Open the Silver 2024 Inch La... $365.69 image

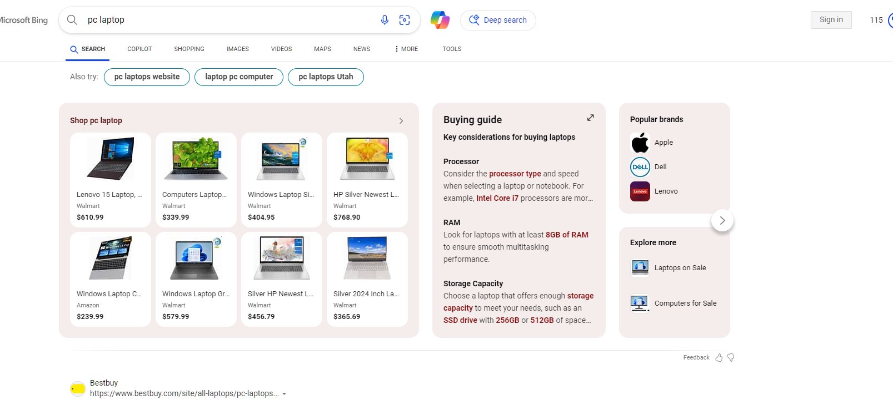tap(367, 259)
